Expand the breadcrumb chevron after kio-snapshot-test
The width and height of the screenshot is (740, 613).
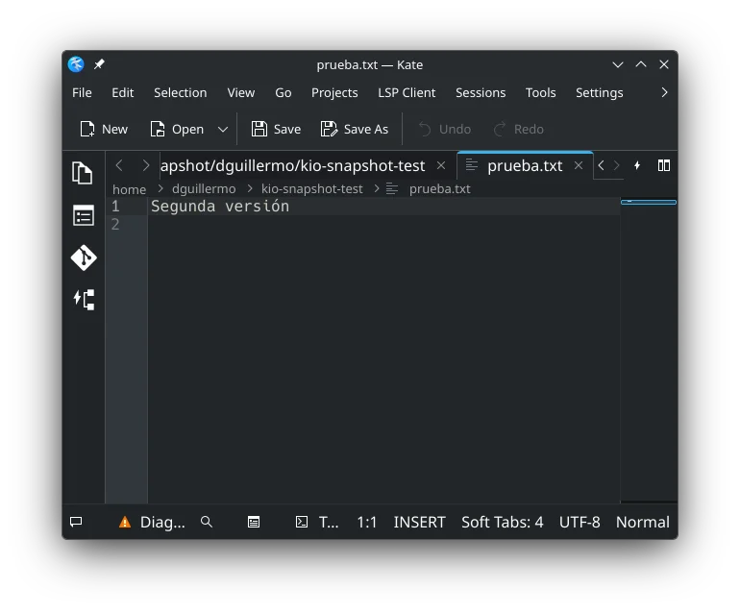pyautogui.click(x=377, y=188)
